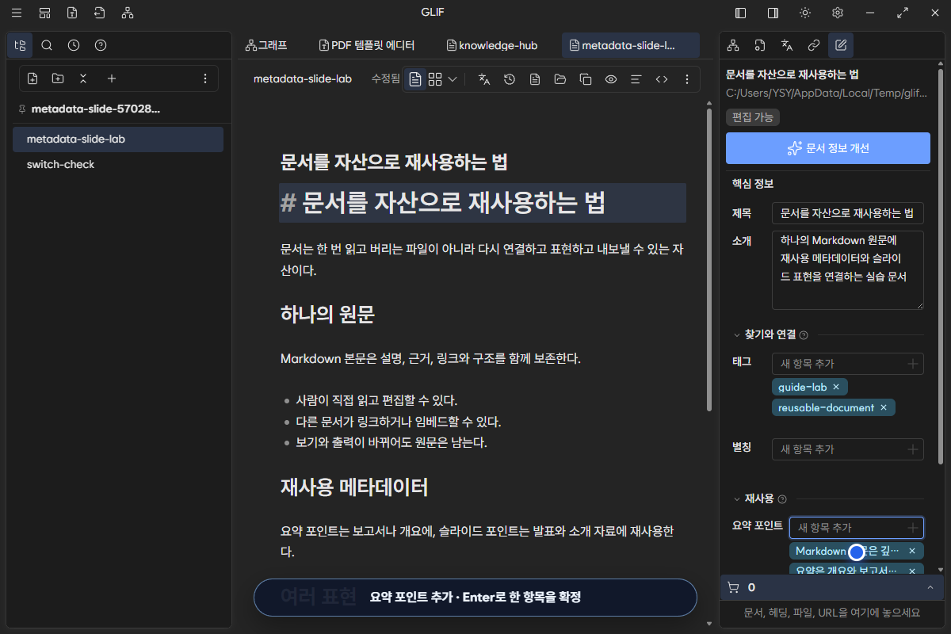Image resolution: width=951 pixels, height=634 pixels.
Task: Click the copy icon in editor toolbar
Action: point(586,79)
